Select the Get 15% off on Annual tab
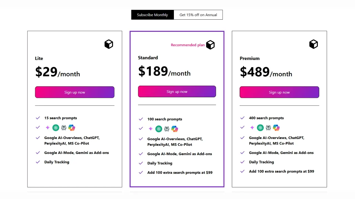This screenshot has width=355, height=199. coord(198,15)
